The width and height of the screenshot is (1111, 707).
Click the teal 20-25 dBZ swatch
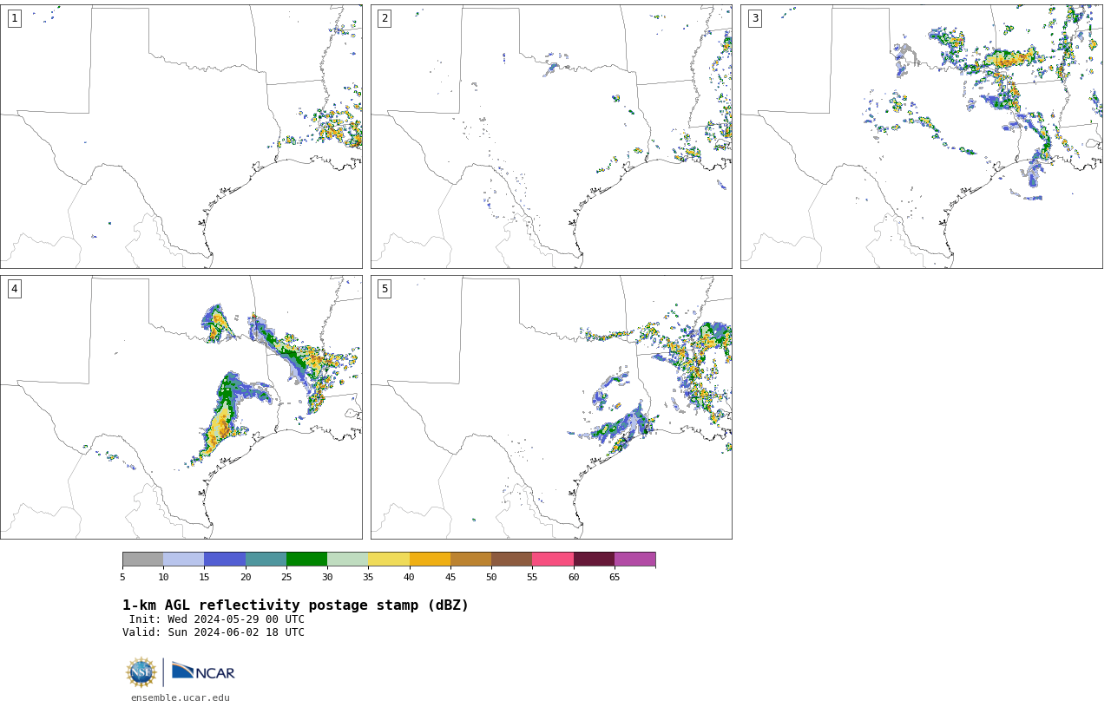[x=266, y=559]
